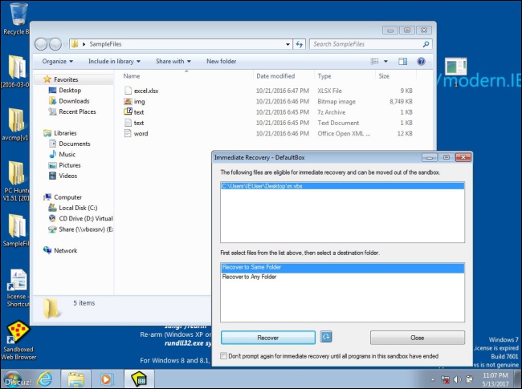Sort files by Date modified column header
Viewport: 522px width, 389px height.
coord(275,76)
